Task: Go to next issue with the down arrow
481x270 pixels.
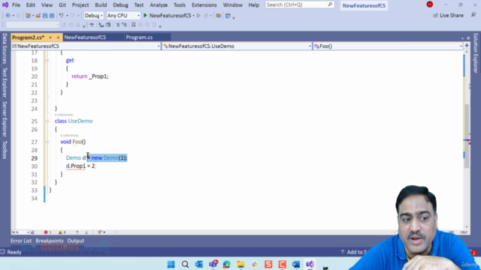Action: [86, 232]
